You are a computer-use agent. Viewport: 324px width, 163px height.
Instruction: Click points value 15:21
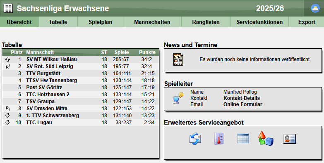click(148, 94)
